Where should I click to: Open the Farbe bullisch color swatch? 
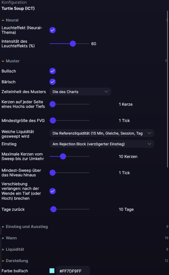point(52,271)
